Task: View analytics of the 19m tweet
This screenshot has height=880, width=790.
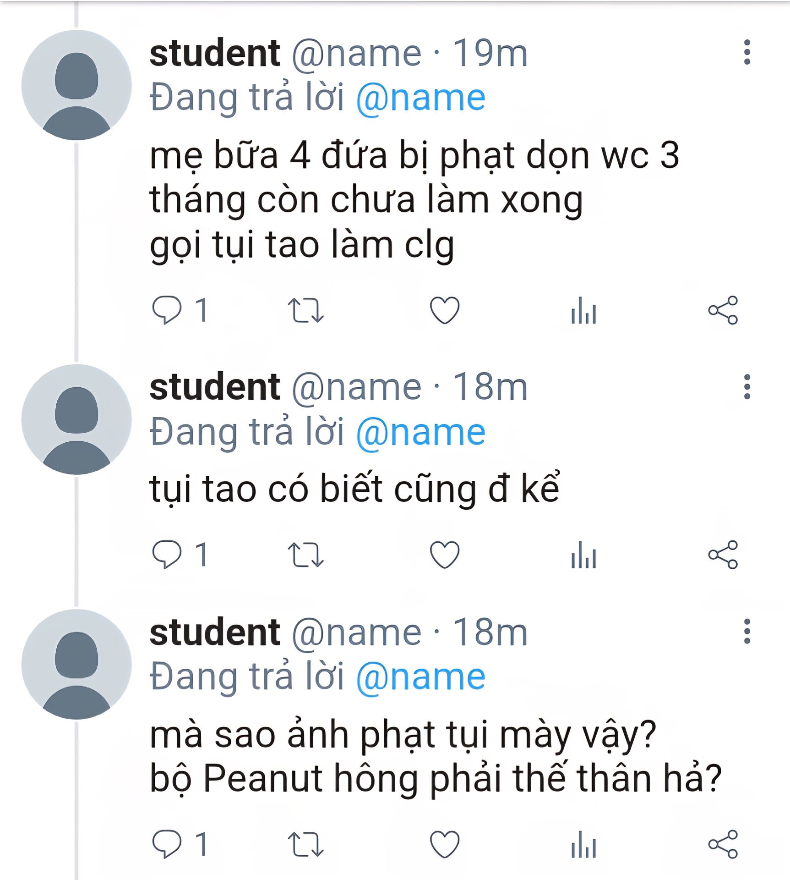Action: click(583, 310)
